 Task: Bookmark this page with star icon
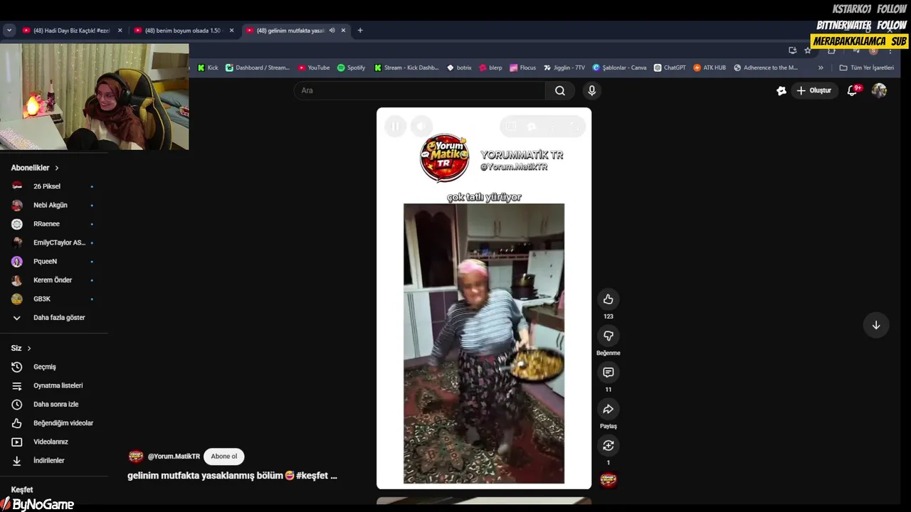[807, 50]
